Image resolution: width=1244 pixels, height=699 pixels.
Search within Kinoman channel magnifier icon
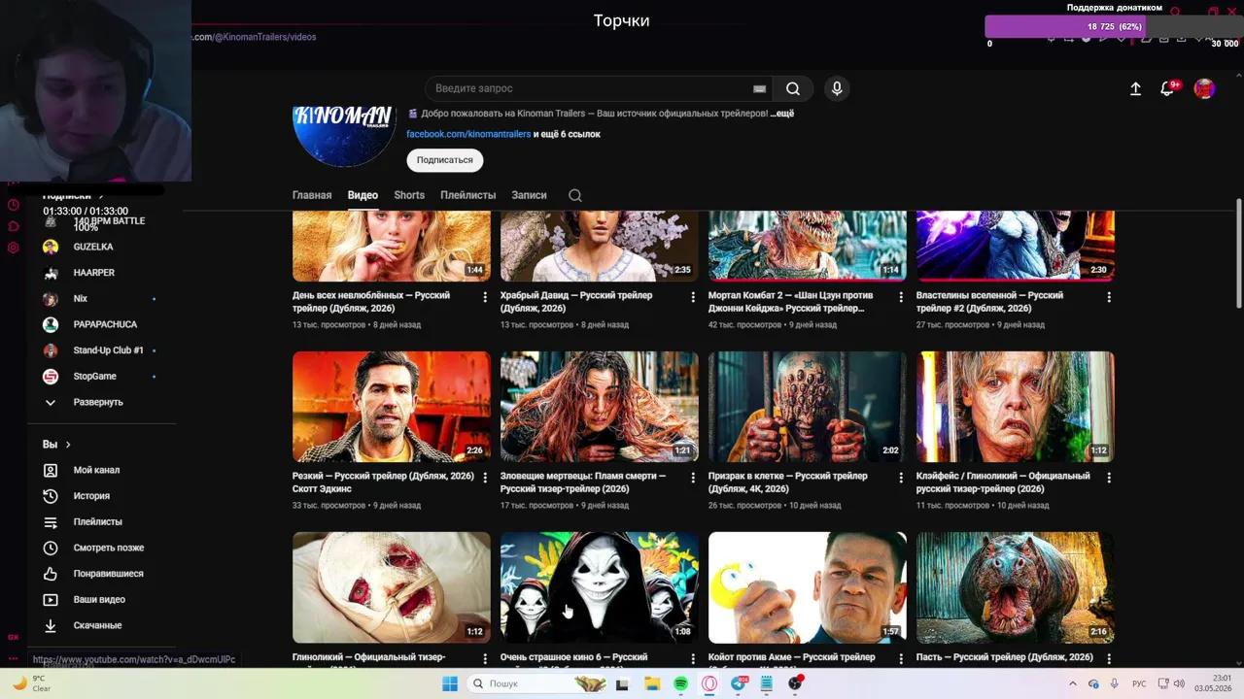575,195
